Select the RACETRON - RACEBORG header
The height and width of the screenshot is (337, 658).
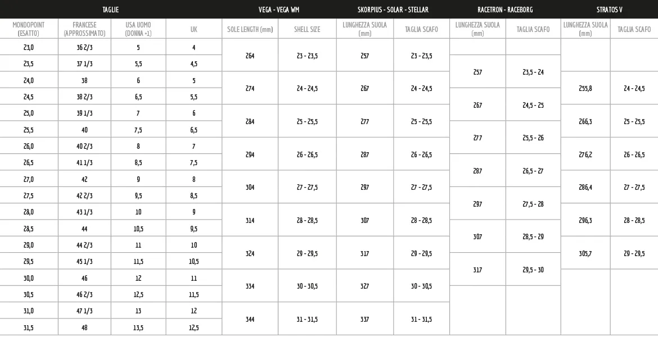pos(505,10)
